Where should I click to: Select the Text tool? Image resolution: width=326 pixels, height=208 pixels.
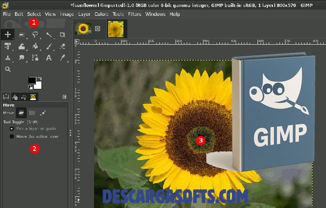click(x=48, y=58)
